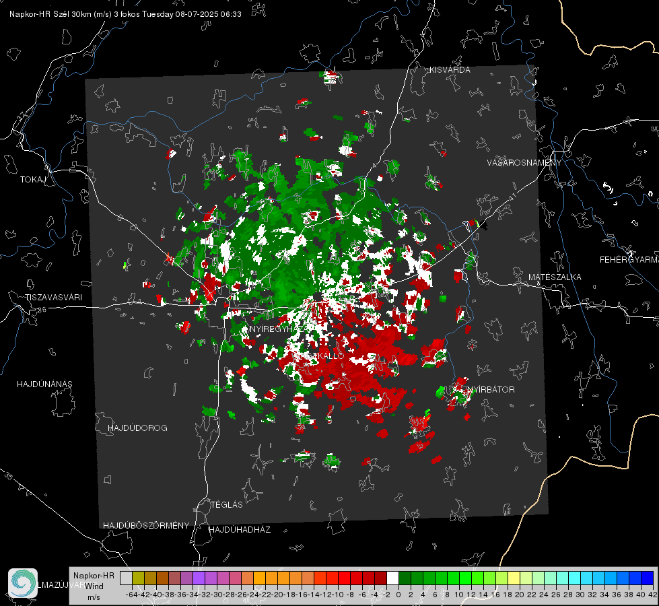The height and width of the screenshot is (606, 659).
Task: Click the swirl logo icon in the bottom-left corner
Action: tap(23, 583)
